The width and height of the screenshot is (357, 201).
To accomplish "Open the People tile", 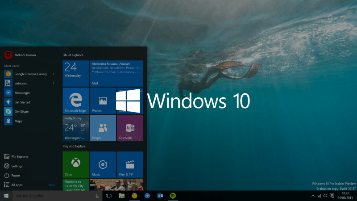I will [103, 128].
